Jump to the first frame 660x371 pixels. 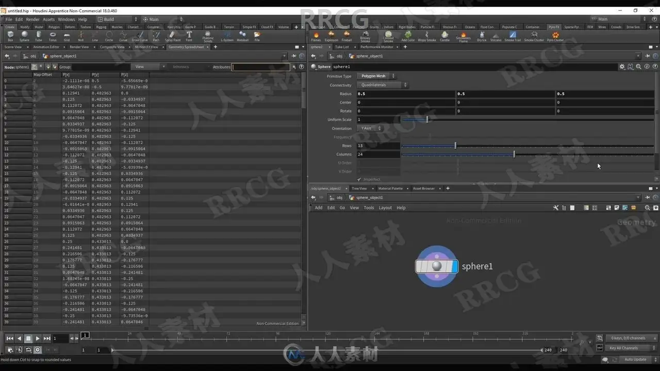point(10,339)
